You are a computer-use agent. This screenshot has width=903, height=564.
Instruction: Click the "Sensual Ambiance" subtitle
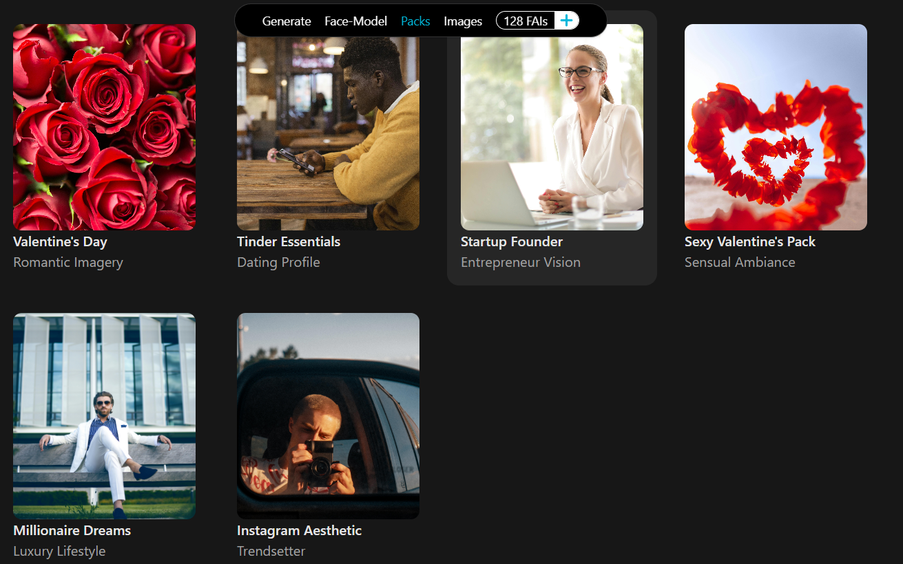(740, 262)
